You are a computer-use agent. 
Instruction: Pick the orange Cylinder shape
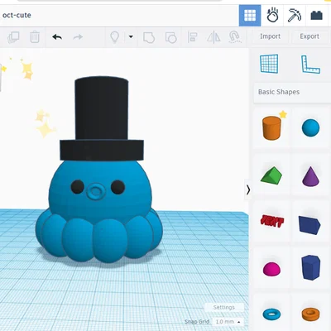[x=271, y=128]
